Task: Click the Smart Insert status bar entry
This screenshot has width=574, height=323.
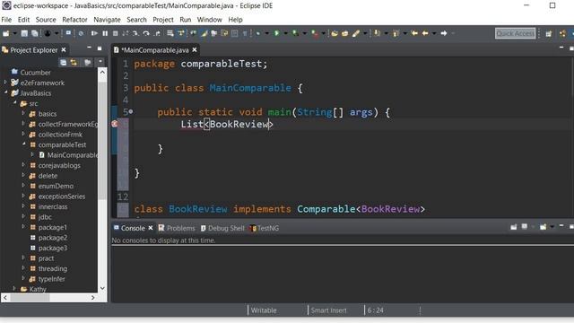Action: coord(328,310)
